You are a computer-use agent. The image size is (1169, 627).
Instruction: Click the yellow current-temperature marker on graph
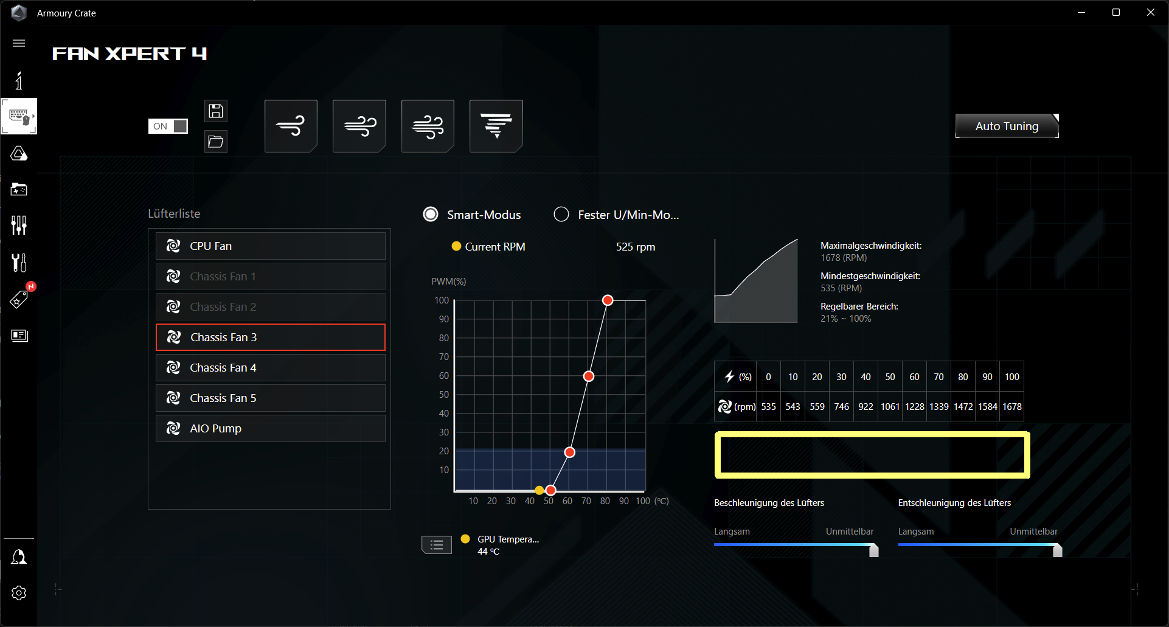539,490
